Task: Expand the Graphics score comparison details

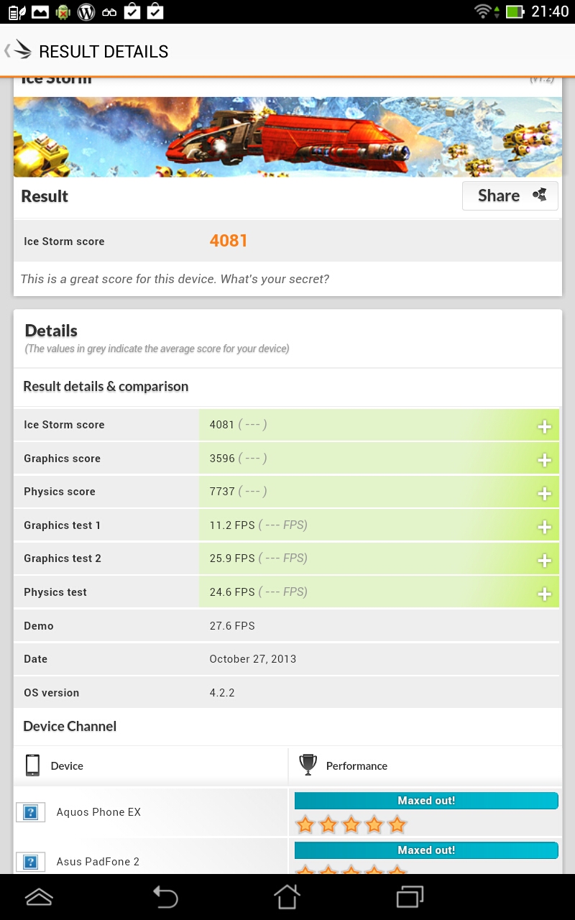Action: 544,460
